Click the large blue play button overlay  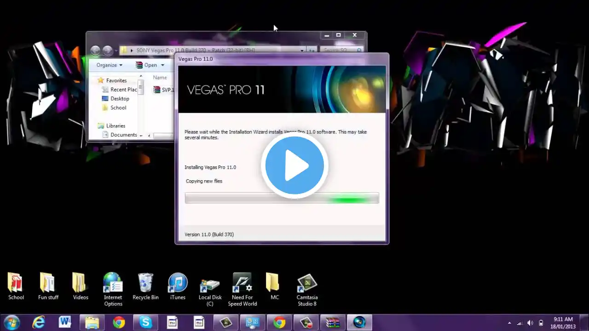pos(294,166)
